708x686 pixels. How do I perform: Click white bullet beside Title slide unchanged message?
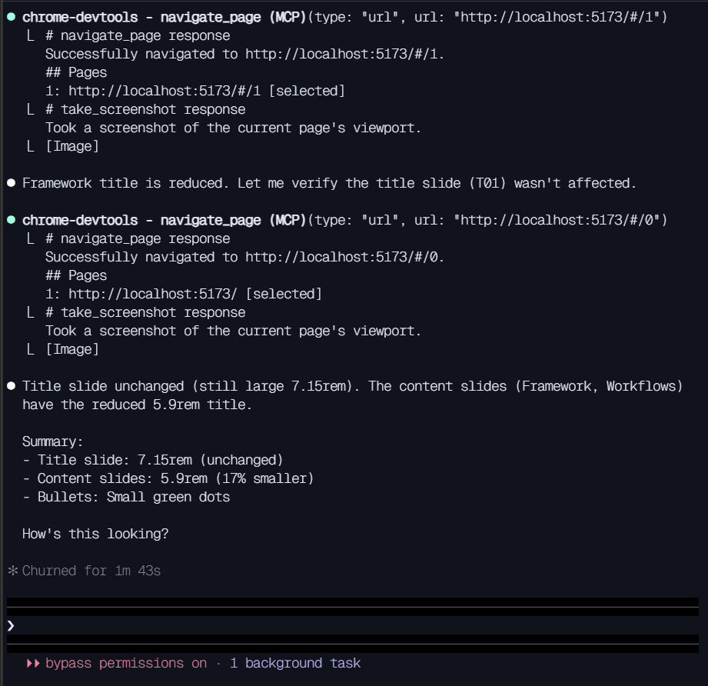tap(12, 385)
